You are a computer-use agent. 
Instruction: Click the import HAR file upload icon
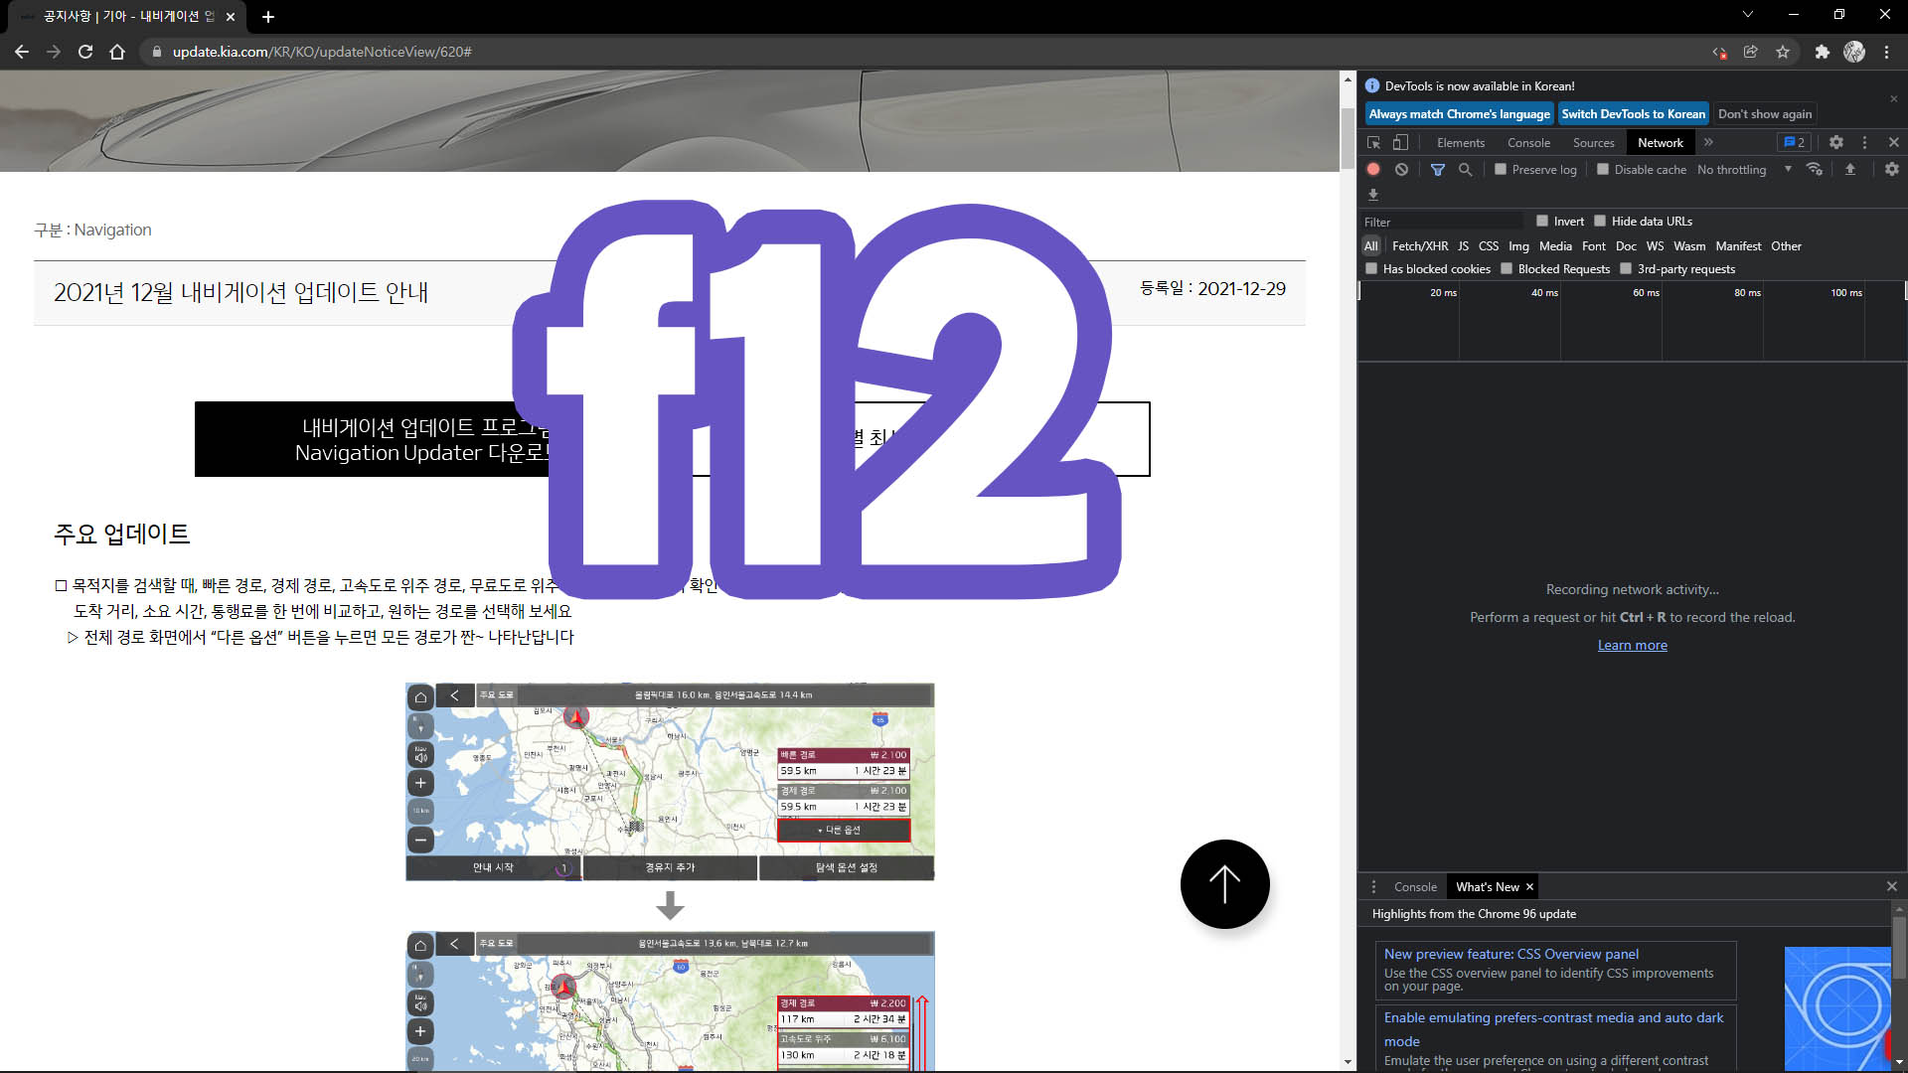(x=1850, y=170)
